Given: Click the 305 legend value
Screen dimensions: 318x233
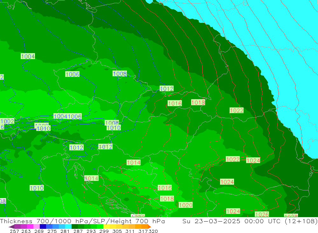Looking at the screenshot, I should tap(117, 231).
